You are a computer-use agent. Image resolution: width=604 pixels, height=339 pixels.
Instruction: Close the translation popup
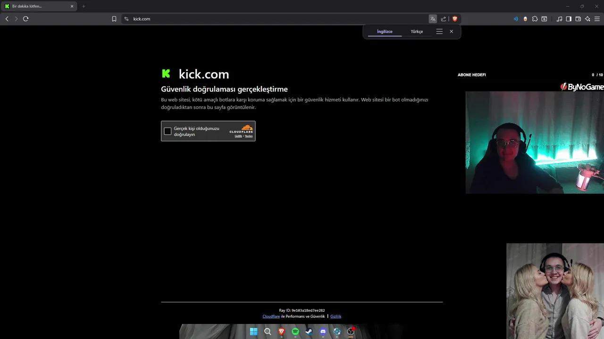(452, 32)
